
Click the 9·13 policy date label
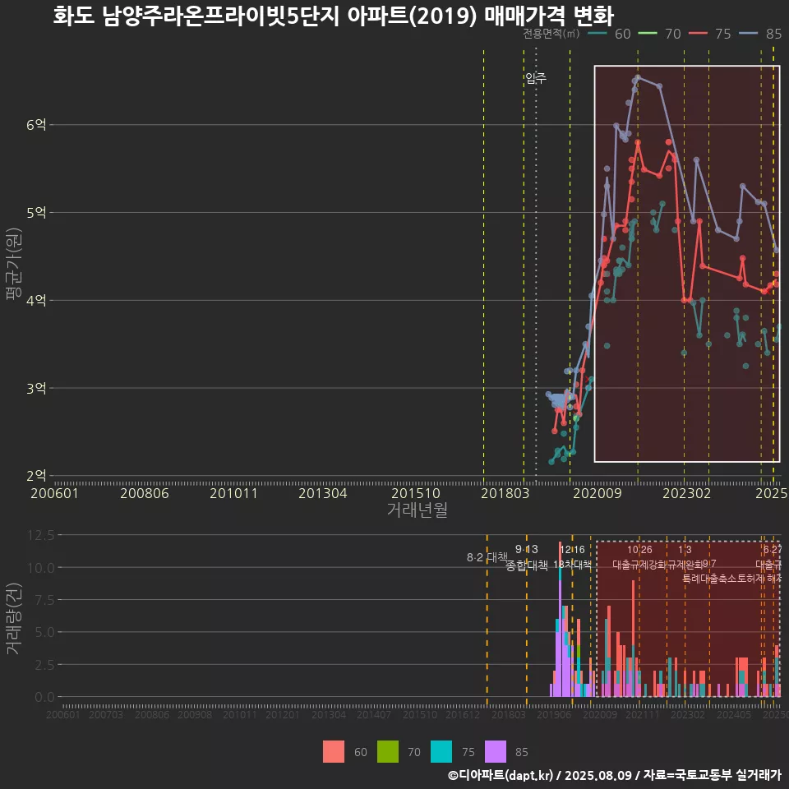(526, 550)
